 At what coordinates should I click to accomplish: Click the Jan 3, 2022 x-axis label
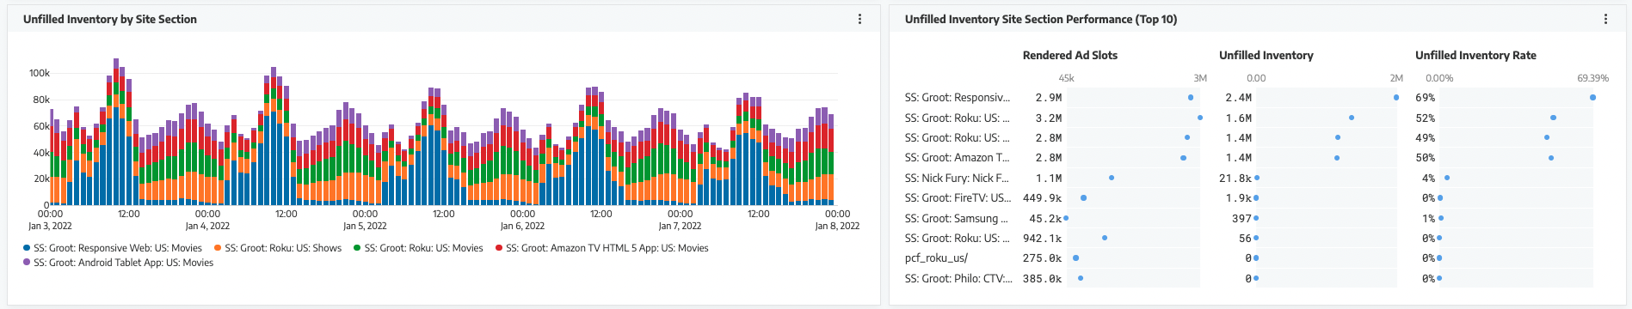(50, 227)
